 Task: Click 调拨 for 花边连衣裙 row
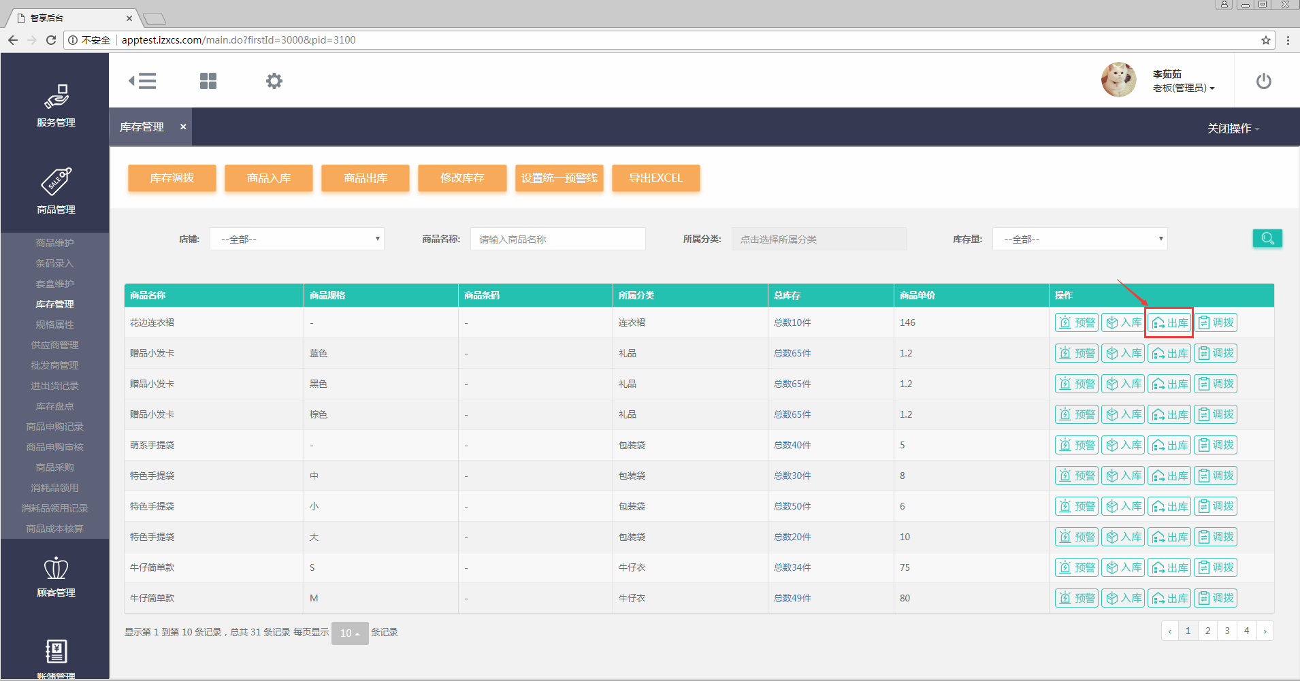click(1216, 322)
